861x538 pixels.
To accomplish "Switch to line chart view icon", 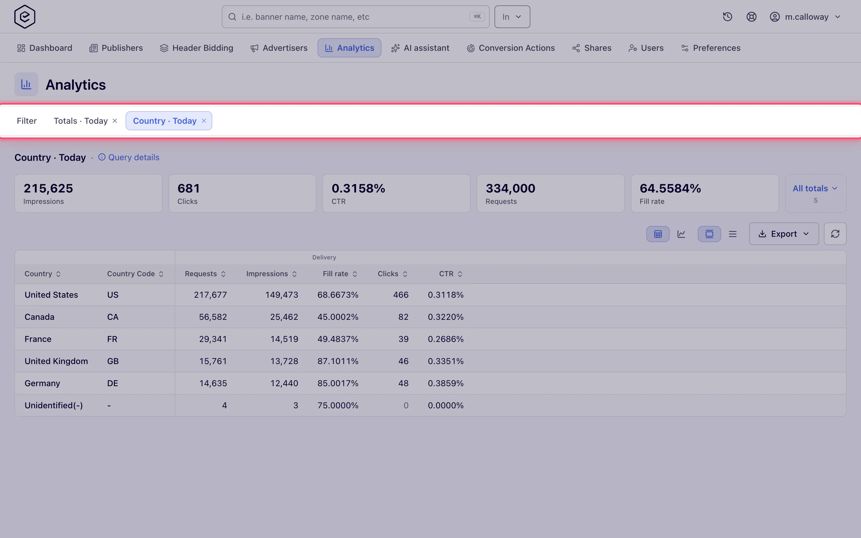I will (x=681, y=234).
